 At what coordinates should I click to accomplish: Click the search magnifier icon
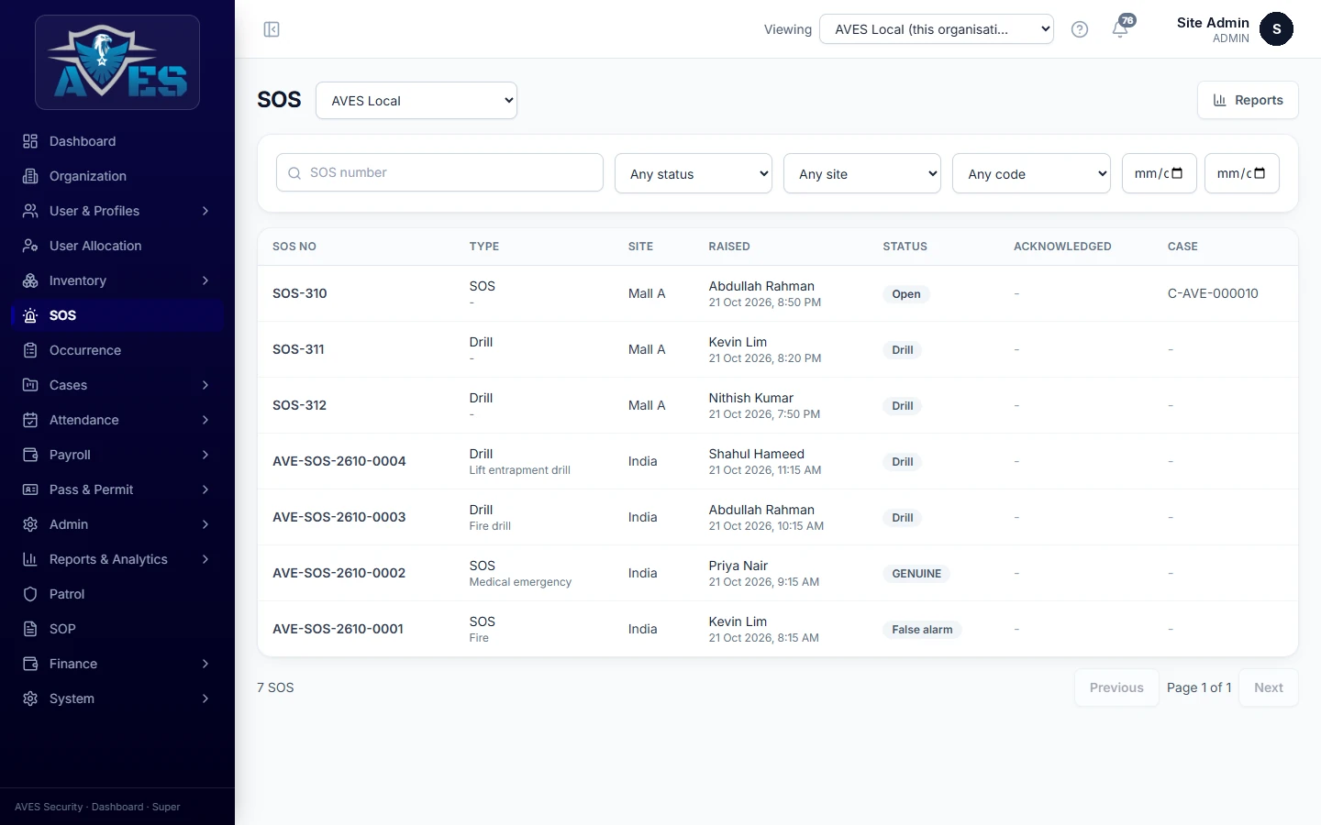294,173
